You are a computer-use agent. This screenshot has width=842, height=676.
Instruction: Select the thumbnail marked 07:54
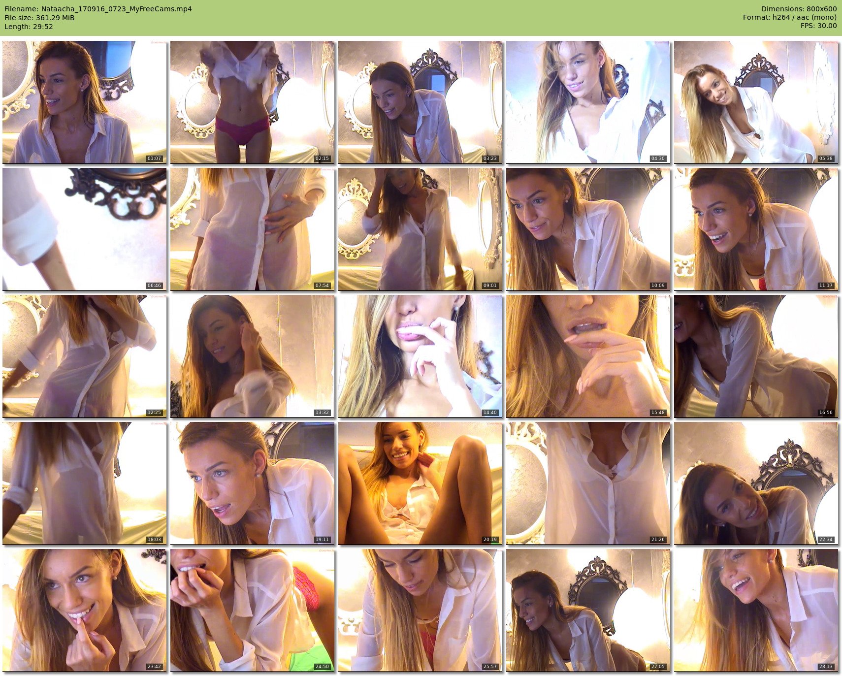pyautogui.click(x=253, y=229)
